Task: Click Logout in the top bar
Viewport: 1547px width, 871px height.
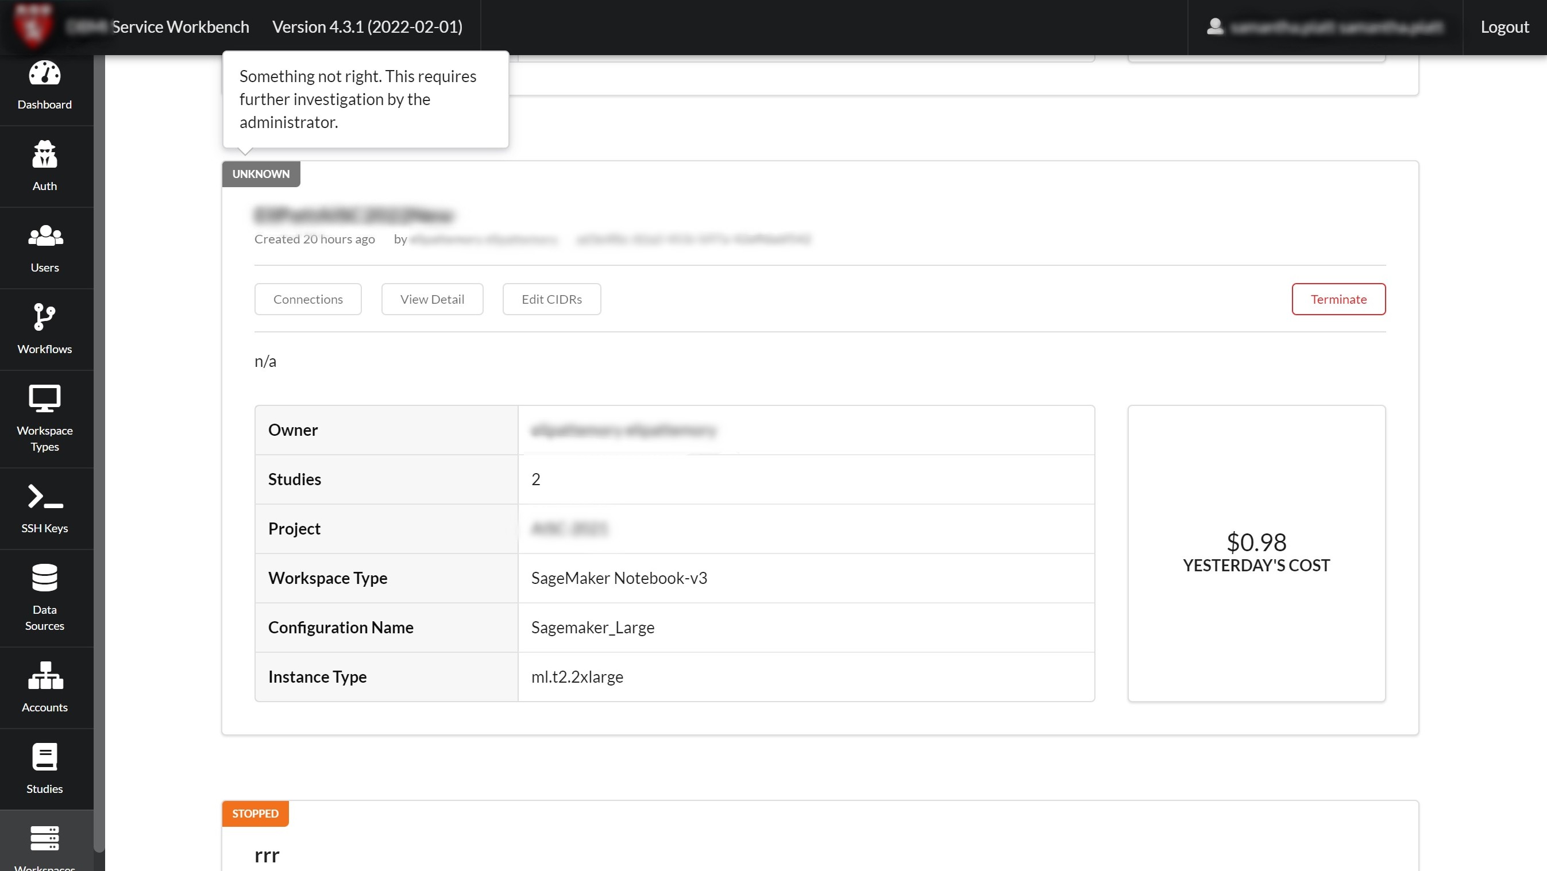Action: click(x=1504, y=26)
